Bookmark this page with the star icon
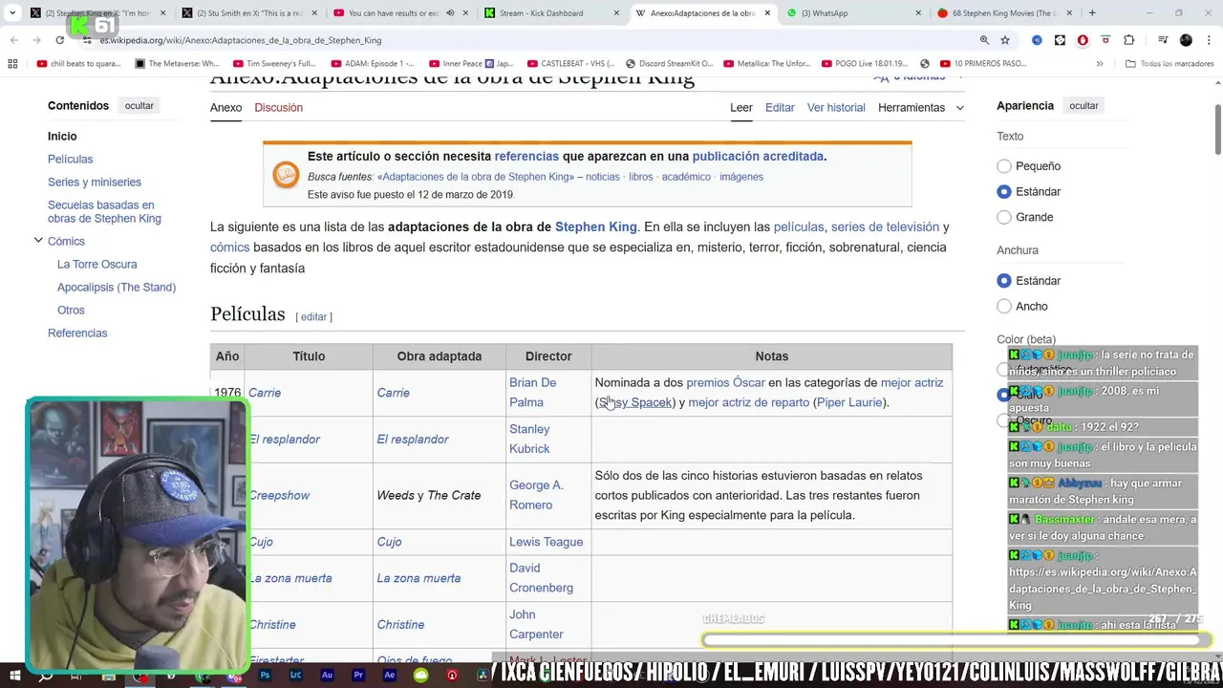Viewport: 1223px width, 688px height. (x=1005, y=40)
